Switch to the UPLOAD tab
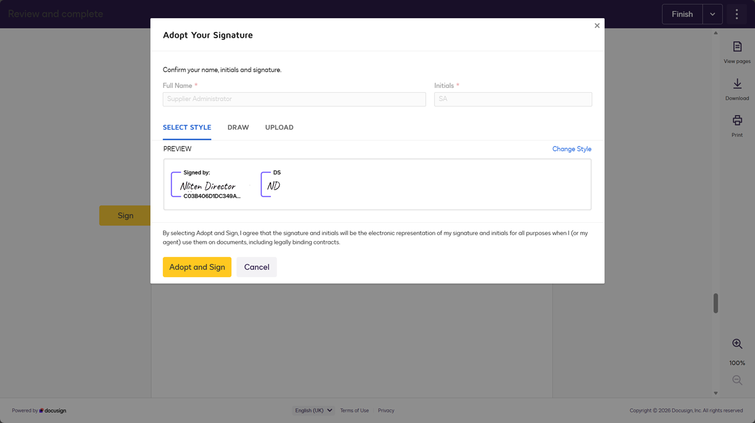 tap(279, 128)
